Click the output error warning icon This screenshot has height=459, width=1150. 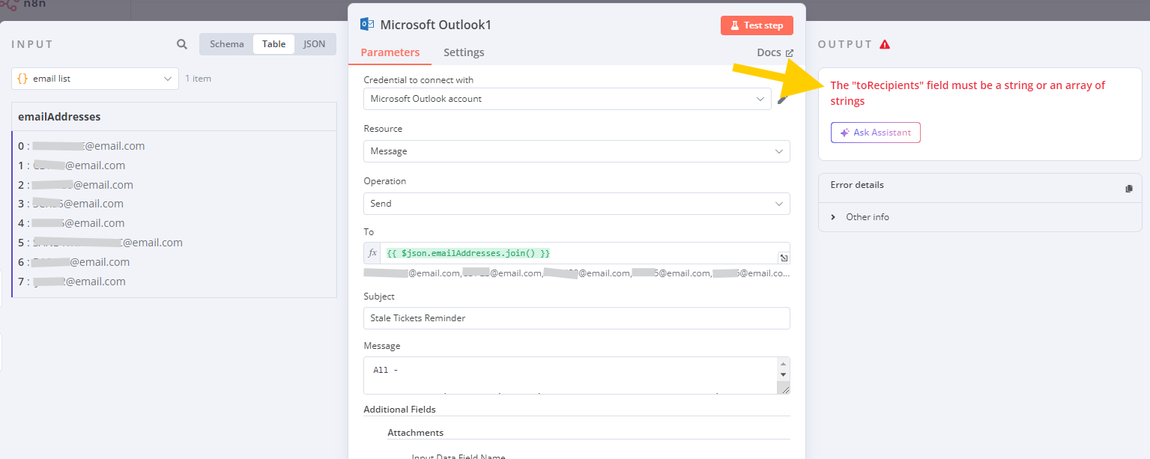885,44
